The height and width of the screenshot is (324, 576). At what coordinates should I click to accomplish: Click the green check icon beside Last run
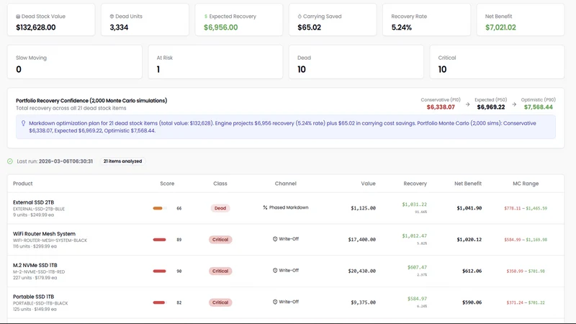tap(10, 161)
